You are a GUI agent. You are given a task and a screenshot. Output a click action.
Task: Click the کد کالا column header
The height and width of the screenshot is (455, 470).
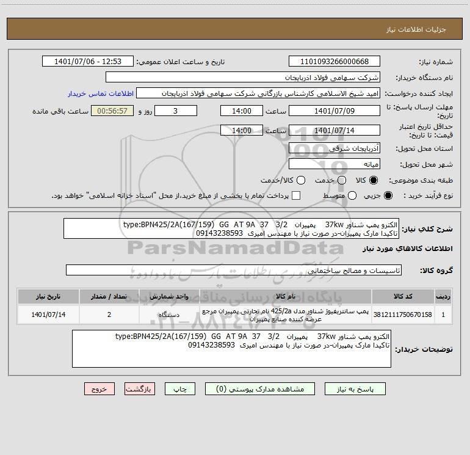click(403, 297)
